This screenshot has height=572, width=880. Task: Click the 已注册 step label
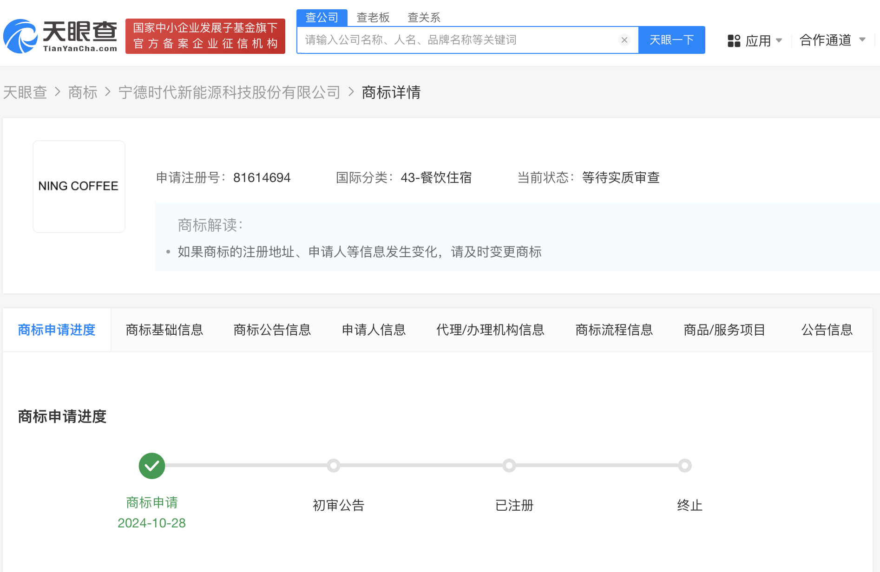(514, 505)
